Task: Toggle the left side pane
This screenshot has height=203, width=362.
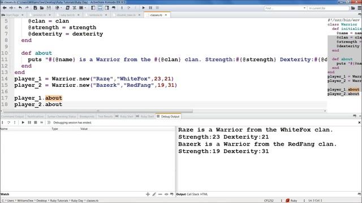Action: click(x=93, y=8)
